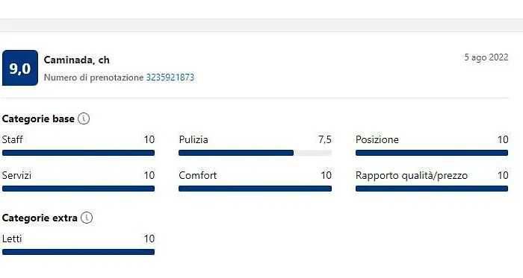The image size is (523, 278).
Task: Click the Letti rating bar
Action: (x=78, y=252)
